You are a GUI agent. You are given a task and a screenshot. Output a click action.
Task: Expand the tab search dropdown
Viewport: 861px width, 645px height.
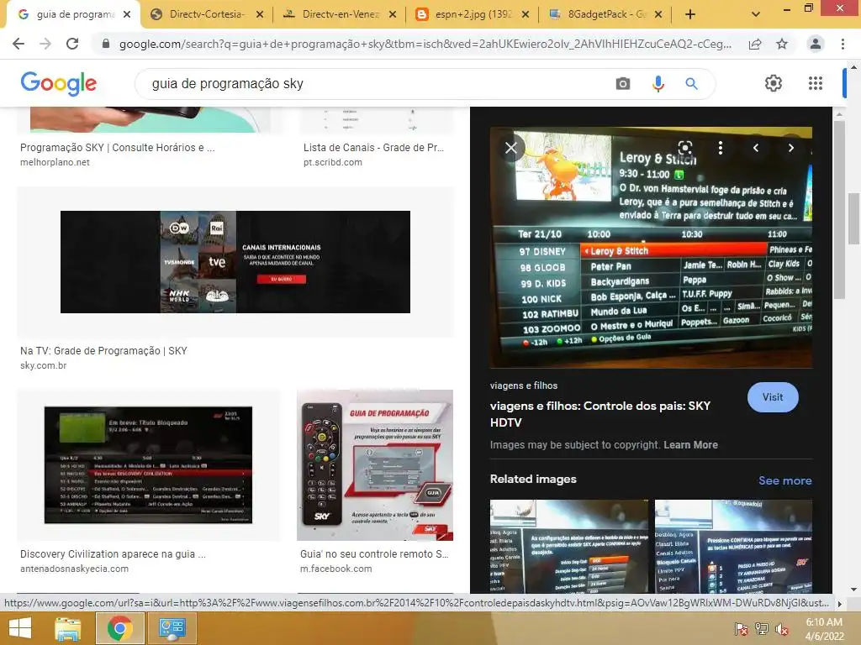pyautogui.click(x=756, y=14)
